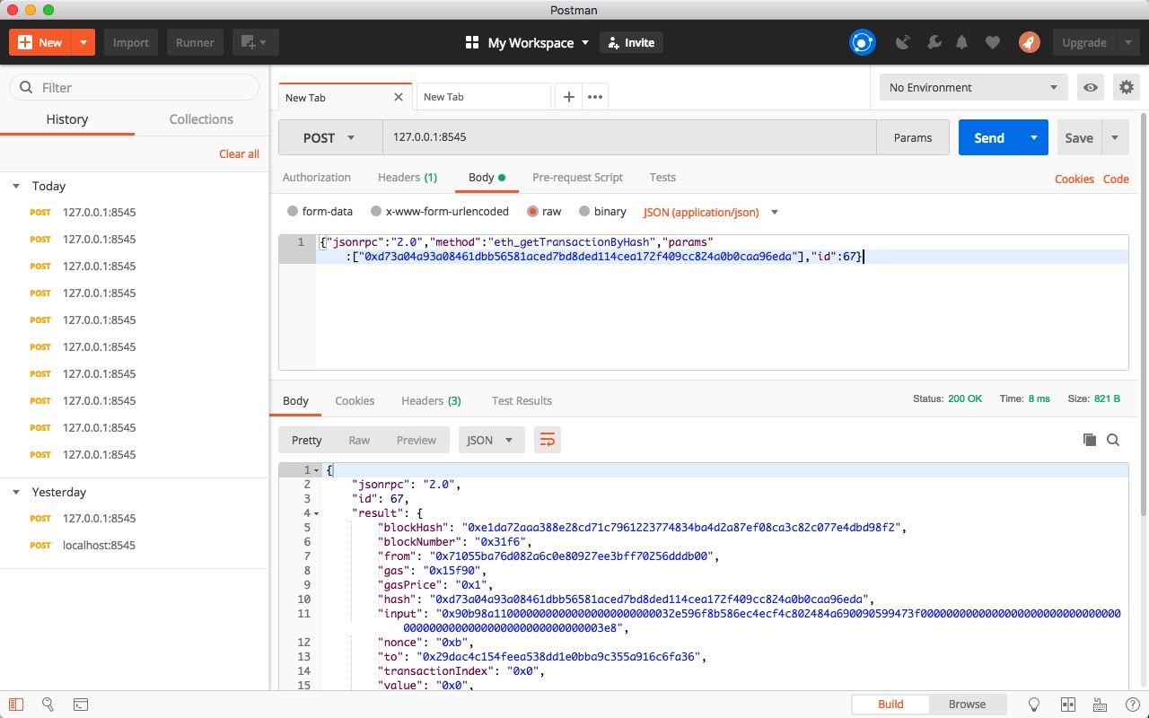The image size is (1149, 718).
Task: Click the sidebar Filter search field
Action: click(x=135, y=87)
